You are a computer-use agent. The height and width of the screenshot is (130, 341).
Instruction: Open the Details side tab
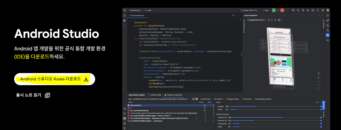(x=324, y=105)
